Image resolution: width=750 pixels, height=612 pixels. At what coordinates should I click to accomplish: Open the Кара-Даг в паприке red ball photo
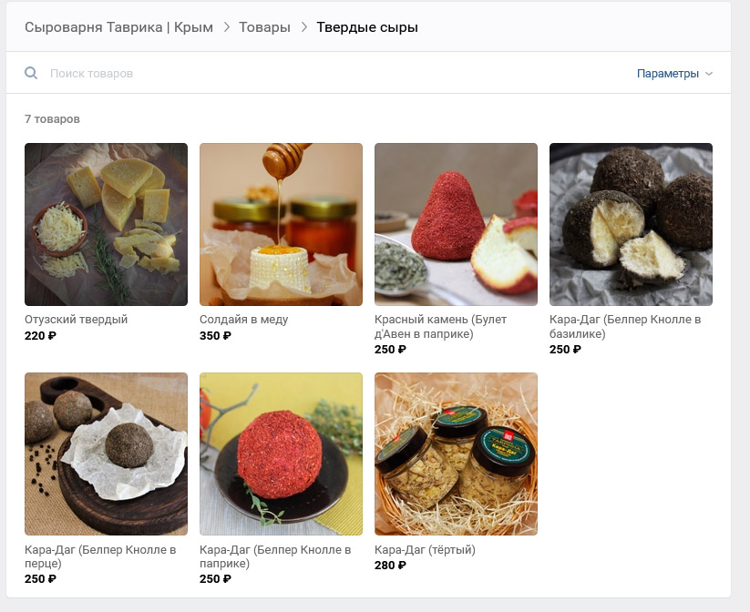[x=282, y=454]
